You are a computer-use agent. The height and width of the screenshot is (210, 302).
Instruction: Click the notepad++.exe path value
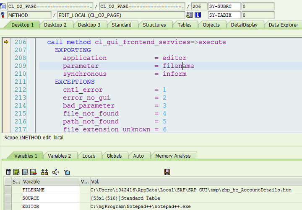pos(141,206)
